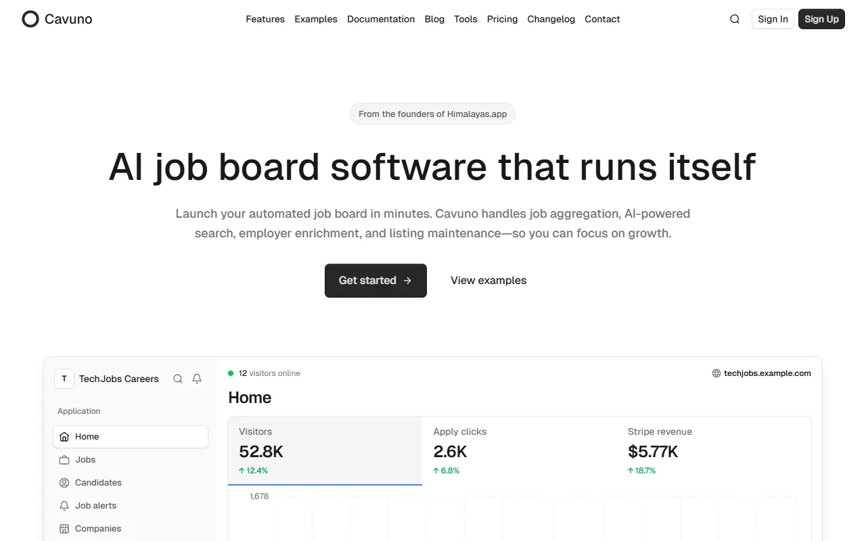
Task: Click the Sign Up button
Action: point(821,19)
